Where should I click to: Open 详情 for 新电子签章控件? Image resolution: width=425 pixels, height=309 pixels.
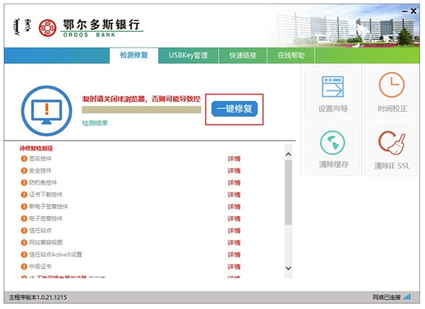pos(234,206)
